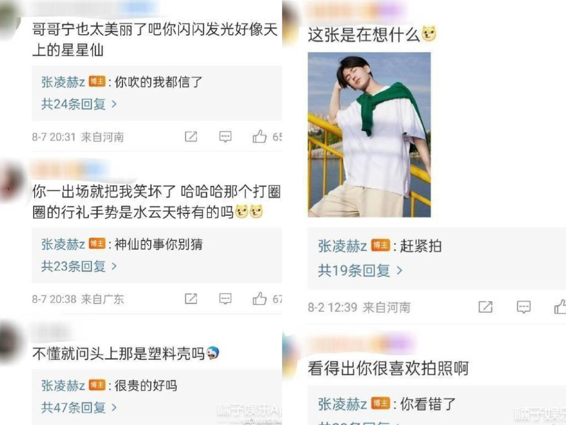566x425 pixels.
Task: Open the photo of the man in the white shirt
Action: (369, 135)
